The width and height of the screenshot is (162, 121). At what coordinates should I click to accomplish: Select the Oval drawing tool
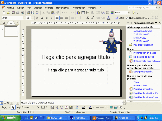pyautogui.click(x=48, y=107)
